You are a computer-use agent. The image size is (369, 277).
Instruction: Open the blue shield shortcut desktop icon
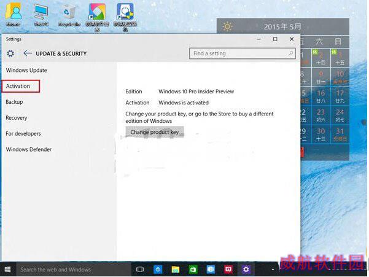click(125, 17)
